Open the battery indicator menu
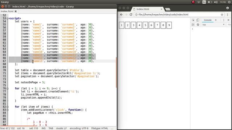Image resolution: width=232 pixels, height=130 pixels. 210,2
